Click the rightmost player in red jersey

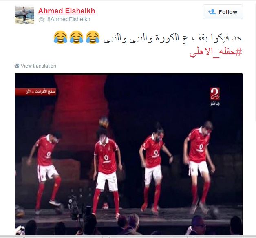[199, 167]
